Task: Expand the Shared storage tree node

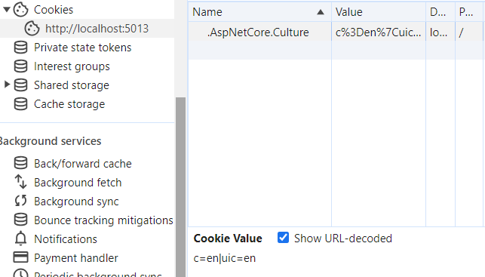Action: tap(7, 85)
